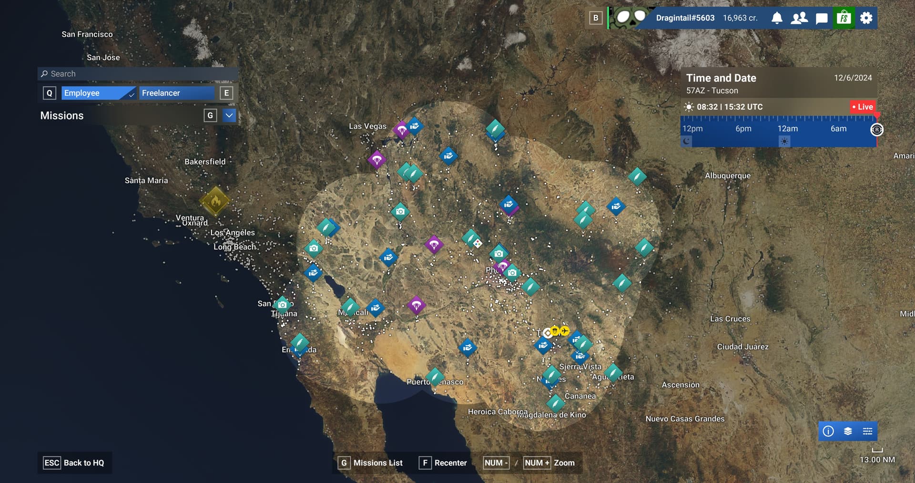Open the notifications bell
This screenshot has width=915, height=483.
(x=777, y=18)
